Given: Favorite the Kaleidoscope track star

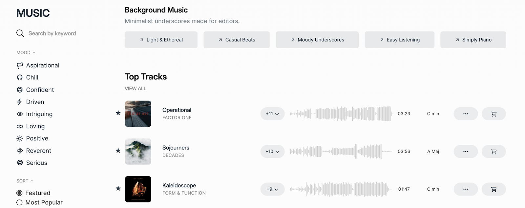Looking at the screenshot, I should [118, 189].
